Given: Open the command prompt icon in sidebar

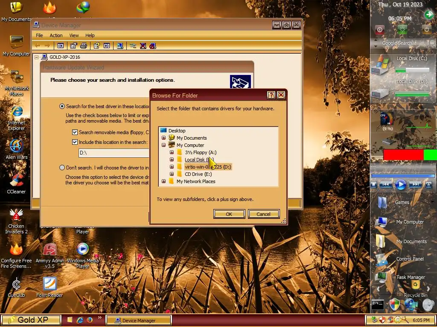Looking at the screenshot, I should 378,304.
